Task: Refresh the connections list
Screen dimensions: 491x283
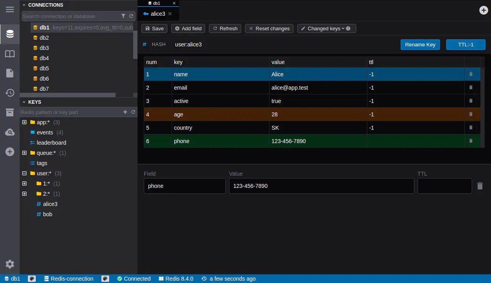Action: coord(131,16)
